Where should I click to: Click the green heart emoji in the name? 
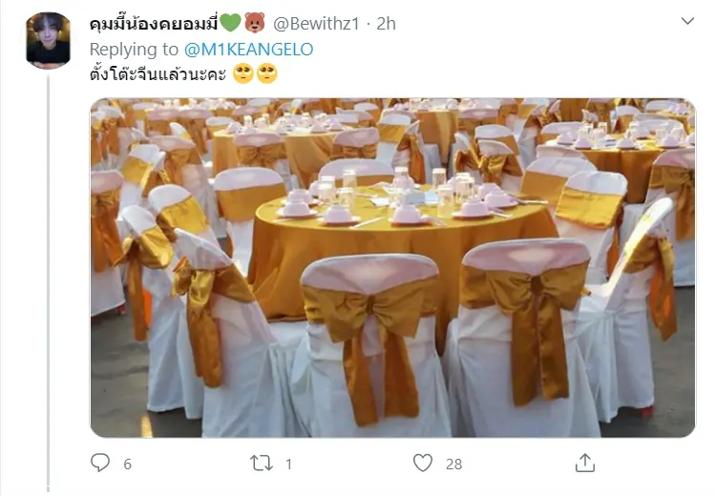click(x=230, y=23)
